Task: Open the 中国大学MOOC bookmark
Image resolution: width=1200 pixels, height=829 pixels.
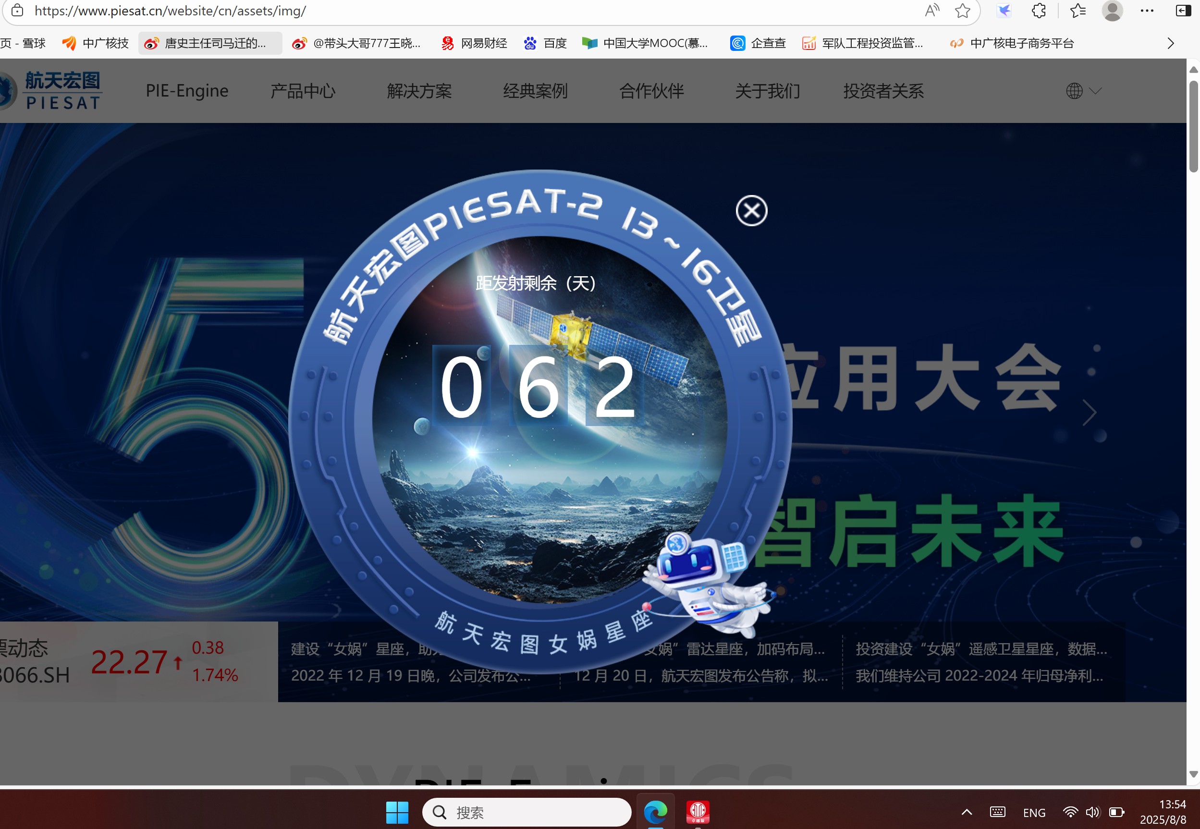Action: [644, 43]
